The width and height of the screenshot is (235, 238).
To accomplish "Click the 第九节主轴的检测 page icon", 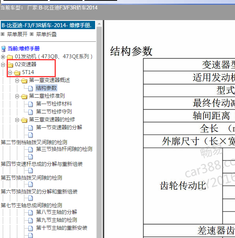I will (31, 220).
